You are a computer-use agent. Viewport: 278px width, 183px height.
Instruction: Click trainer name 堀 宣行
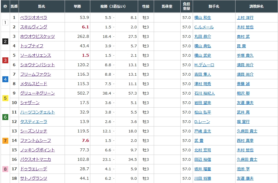(x=243, y=122)
